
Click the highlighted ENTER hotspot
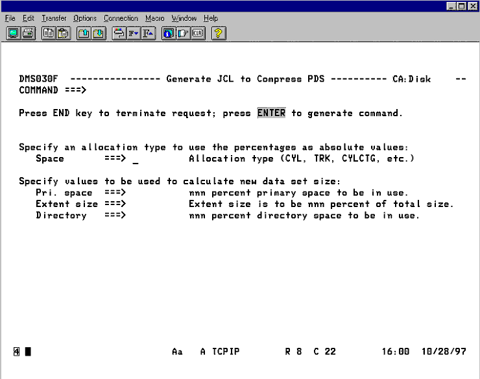(271, 113)
